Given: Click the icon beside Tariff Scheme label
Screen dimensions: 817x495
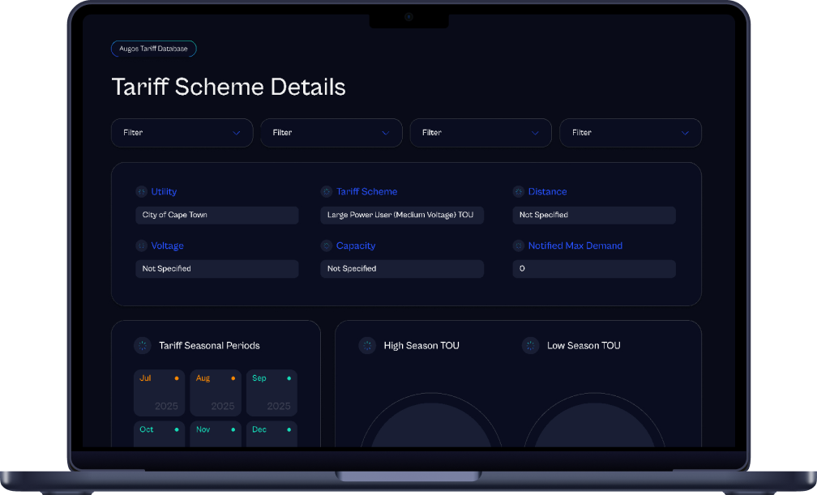Looking at the screenshot, I should tap(326, 192).
